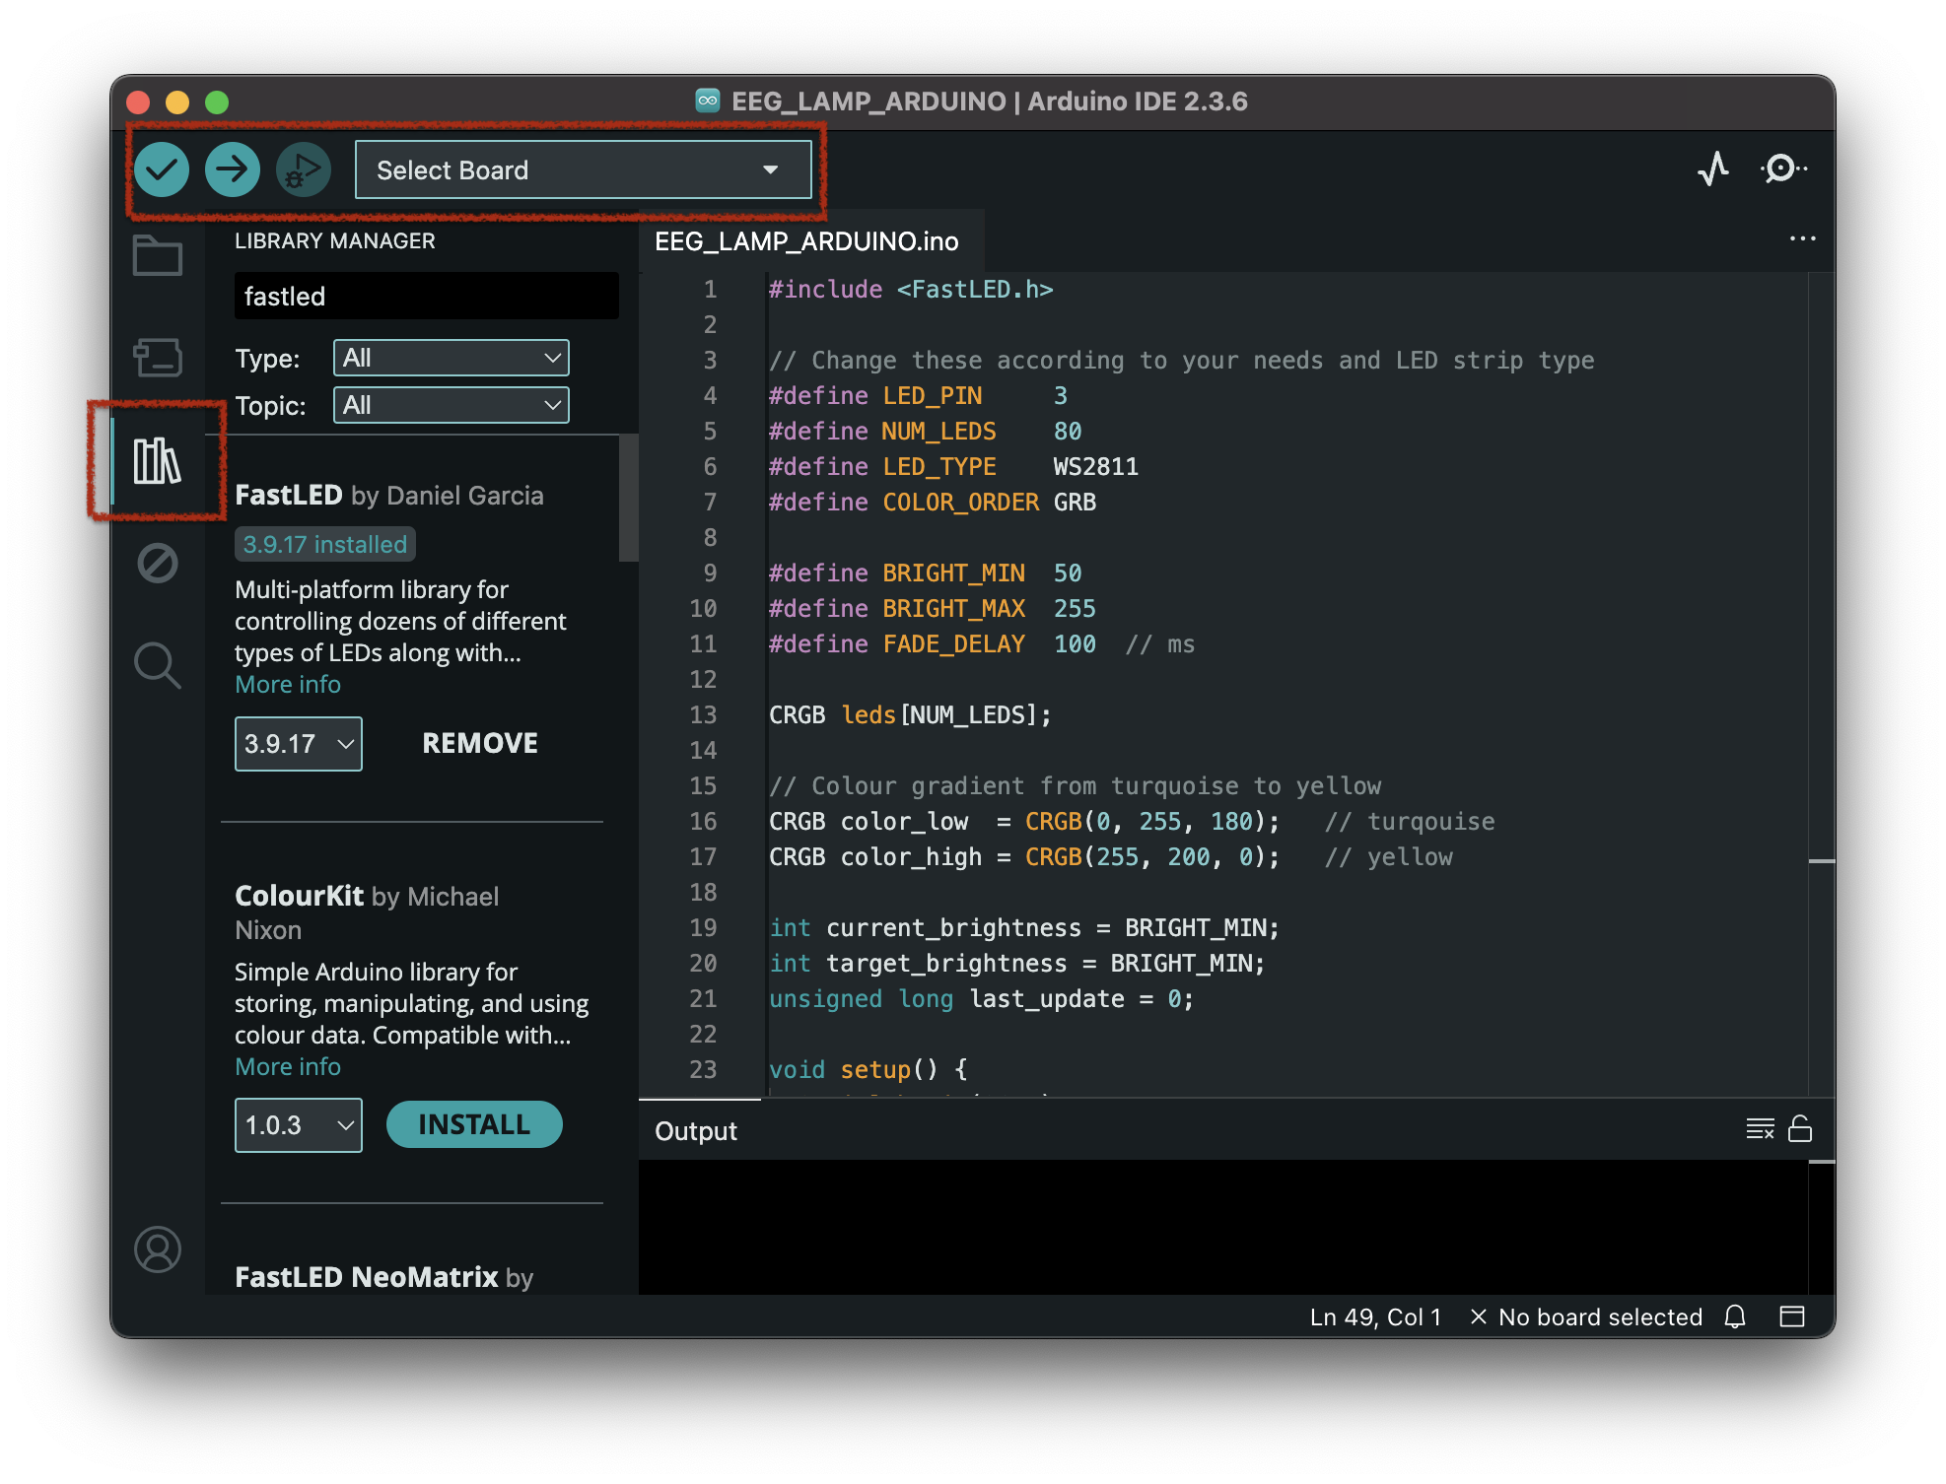Click the Verify sketch checkmark button
This screenshot has width=1946, height=1484.
click(x=162, y=169)
